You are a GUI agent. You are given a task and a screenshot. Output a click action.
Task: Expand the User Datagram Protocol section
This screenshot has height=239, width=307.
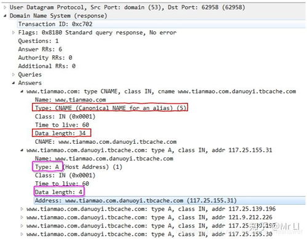[5, 7]
